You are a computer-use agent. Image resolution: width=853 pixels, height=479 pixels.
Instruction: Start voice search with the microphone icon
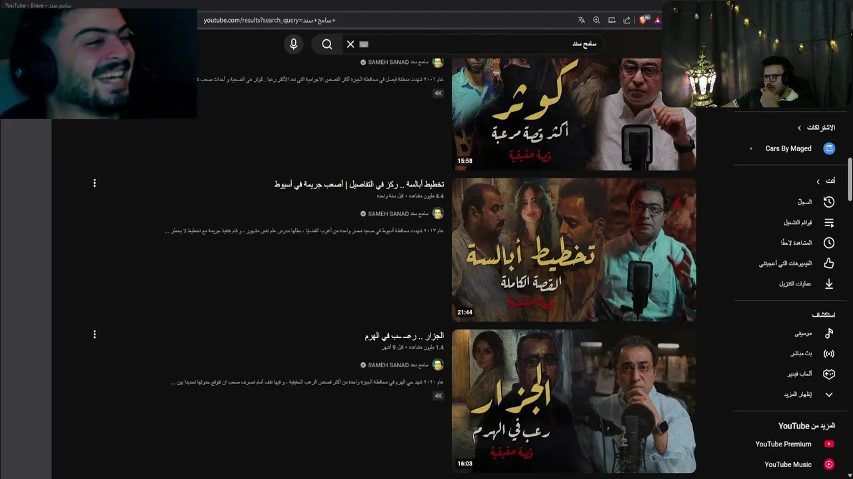[x=293, y=44]
